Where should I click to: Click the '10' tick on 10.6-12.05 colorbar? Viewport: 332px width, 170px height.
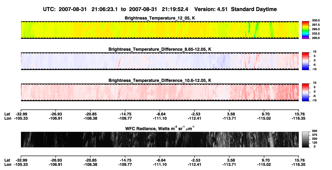[x=315, y=83]
